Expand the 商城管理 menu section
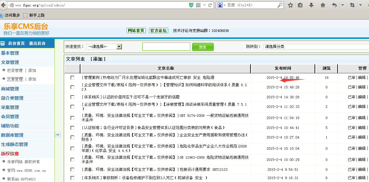The width and height of the screenshot is (369, 182). point(10,89)
